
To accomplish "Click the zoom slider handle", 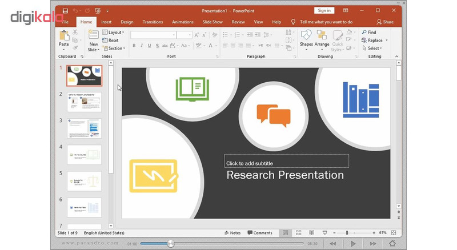I will pyautogui.click(x=347, y=233).
